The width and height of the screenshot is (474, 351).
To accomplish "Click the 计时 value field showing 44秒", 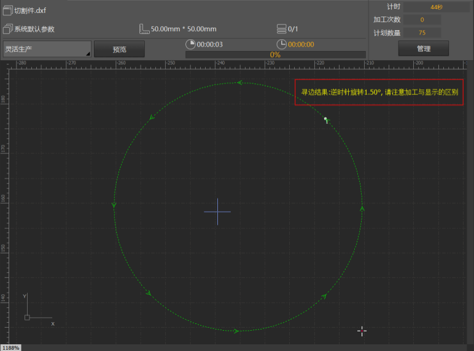I will click(x=437, y=7).
